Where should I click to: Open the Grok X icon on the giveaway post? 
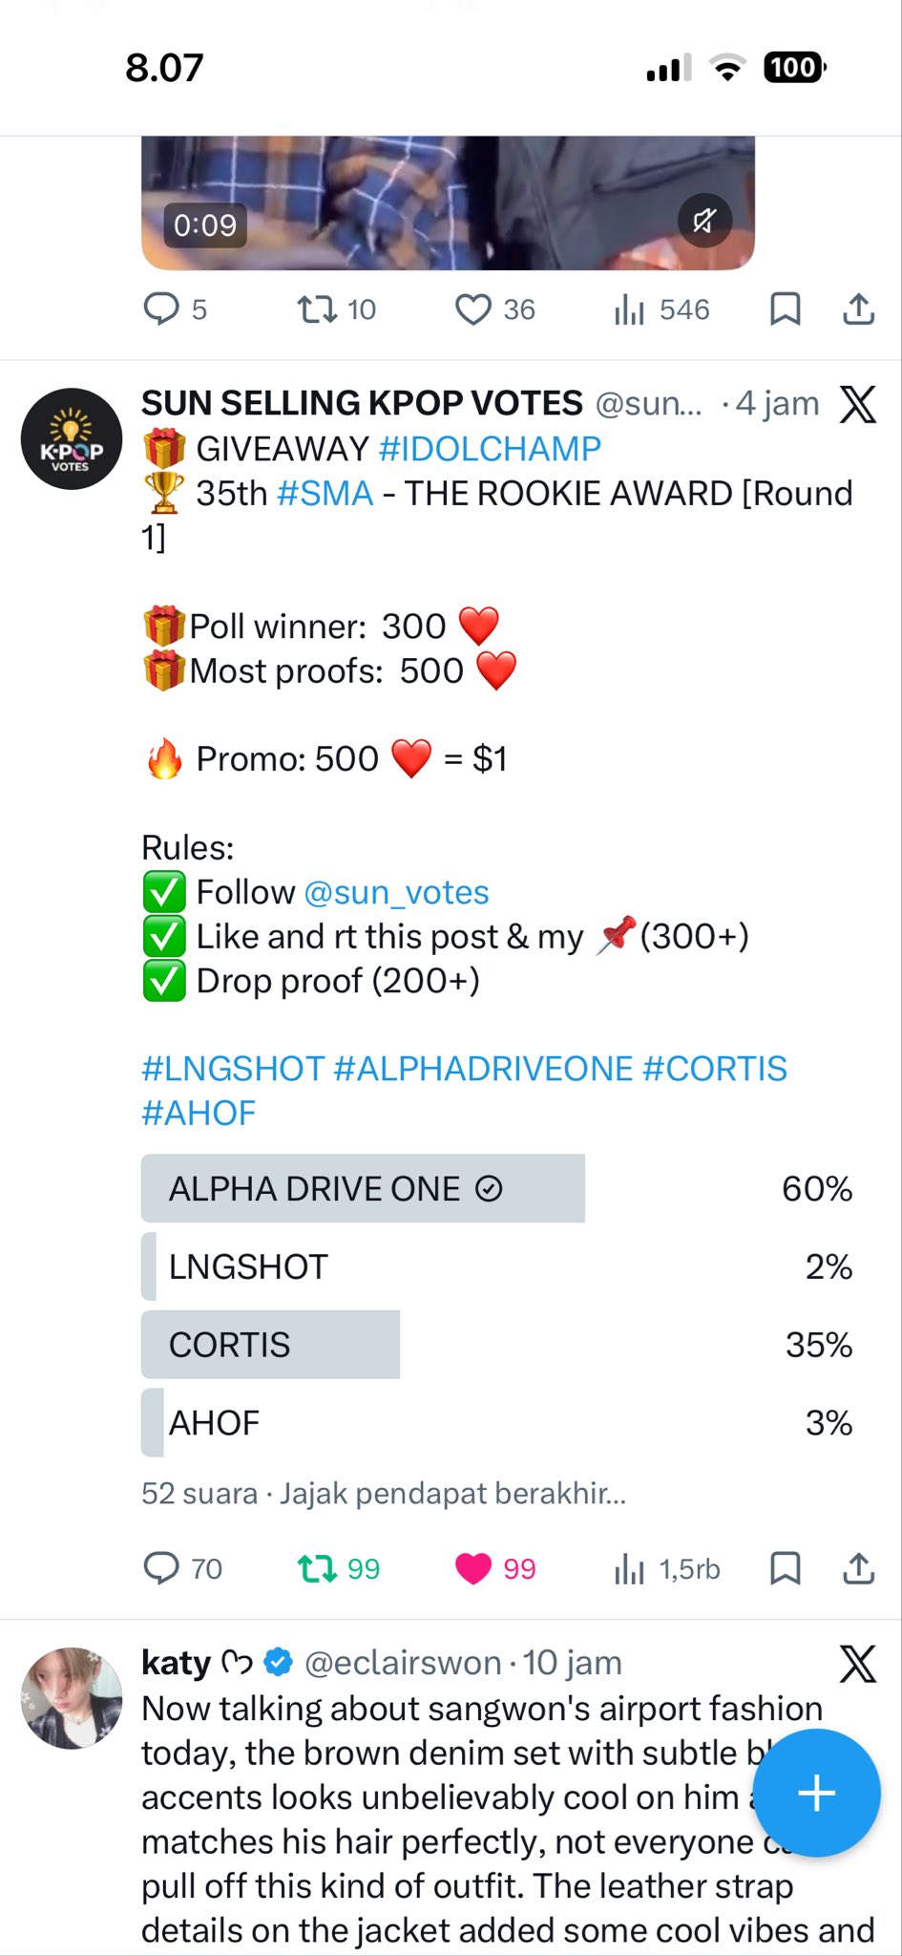pyautogui.click(x=857, y=404)
